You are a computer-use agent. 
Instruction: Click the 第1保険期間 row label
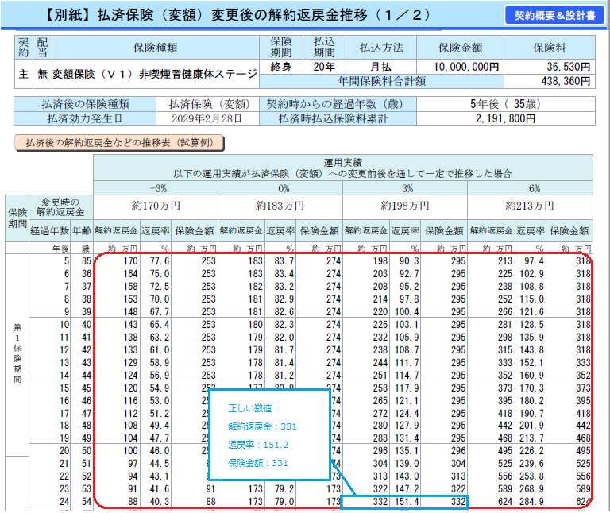(17, 353)
